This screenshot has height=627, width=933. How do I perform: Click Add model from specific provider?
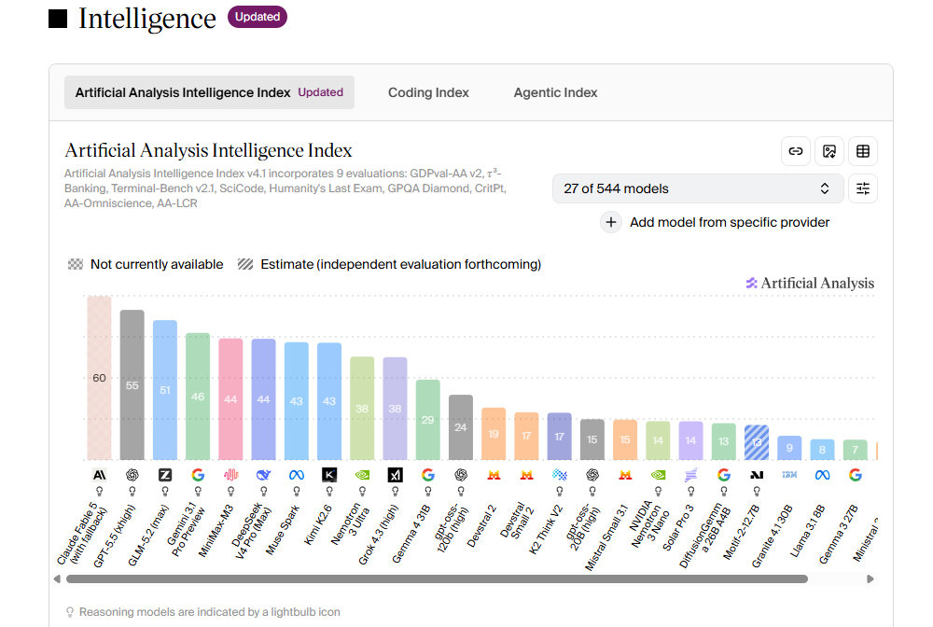pyautogui.click(x=730, y=222)
